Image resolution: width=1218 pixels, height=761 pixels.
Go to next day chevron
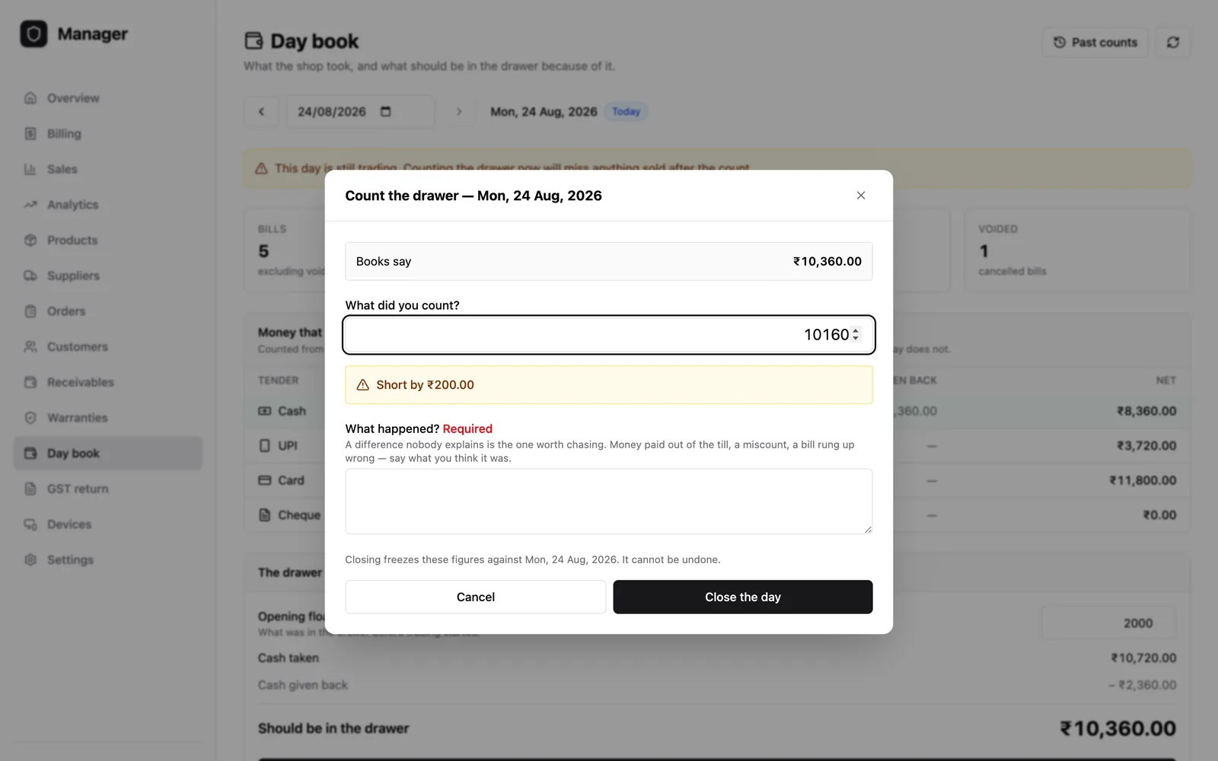coord(459,112)
